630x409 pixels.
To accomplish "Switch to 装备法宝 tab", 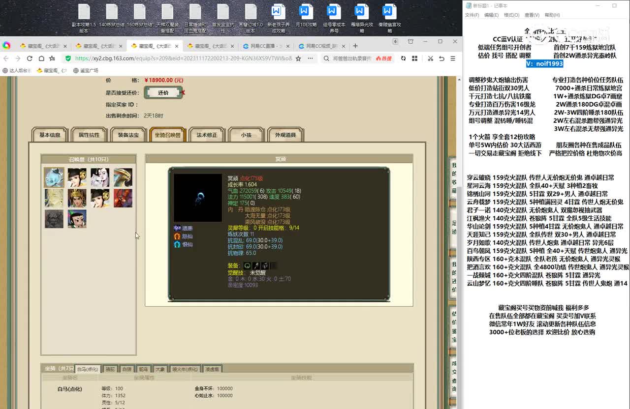I will point(128,135).
